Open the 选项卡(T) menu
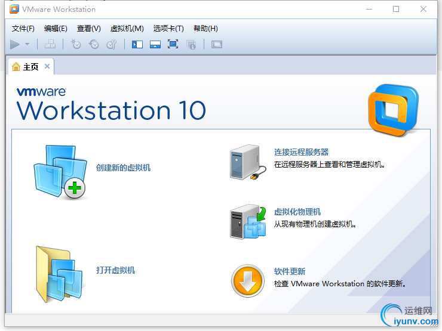The height and width of the screenshot is (331, 442). 168,29
